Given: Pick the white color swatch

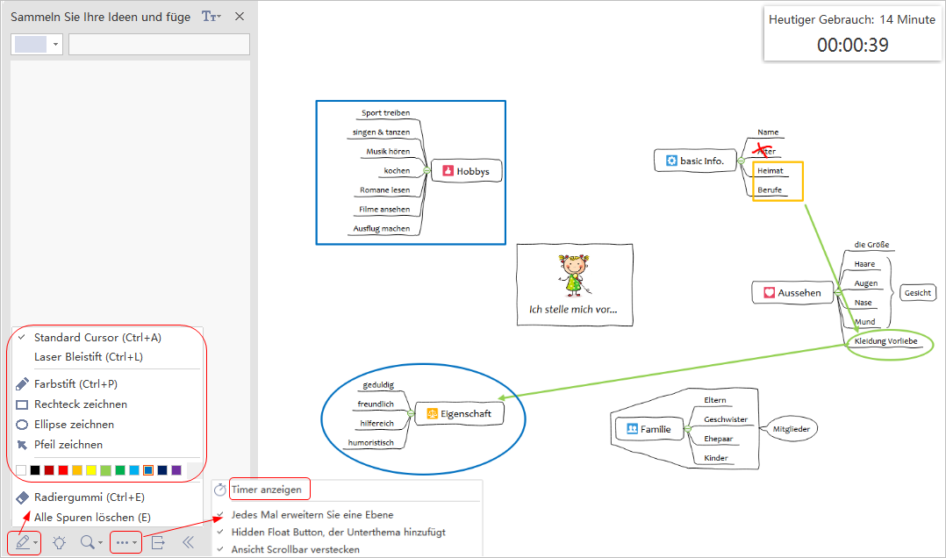Looking at the screenshot, I should click(21, 470).
